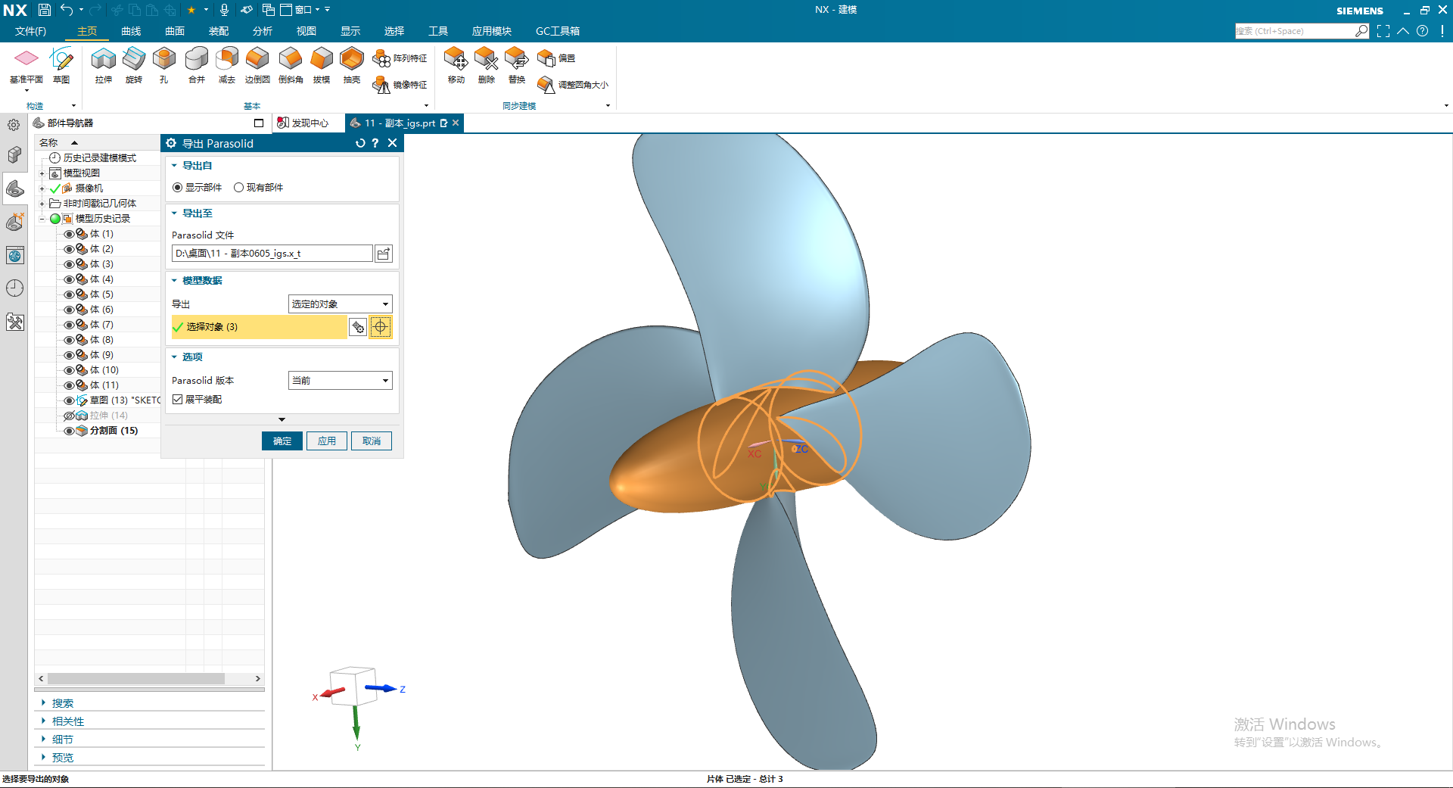1453x788 pixels.
Task: Select the 拉伸 extrude tool
Action: point(104,66)
